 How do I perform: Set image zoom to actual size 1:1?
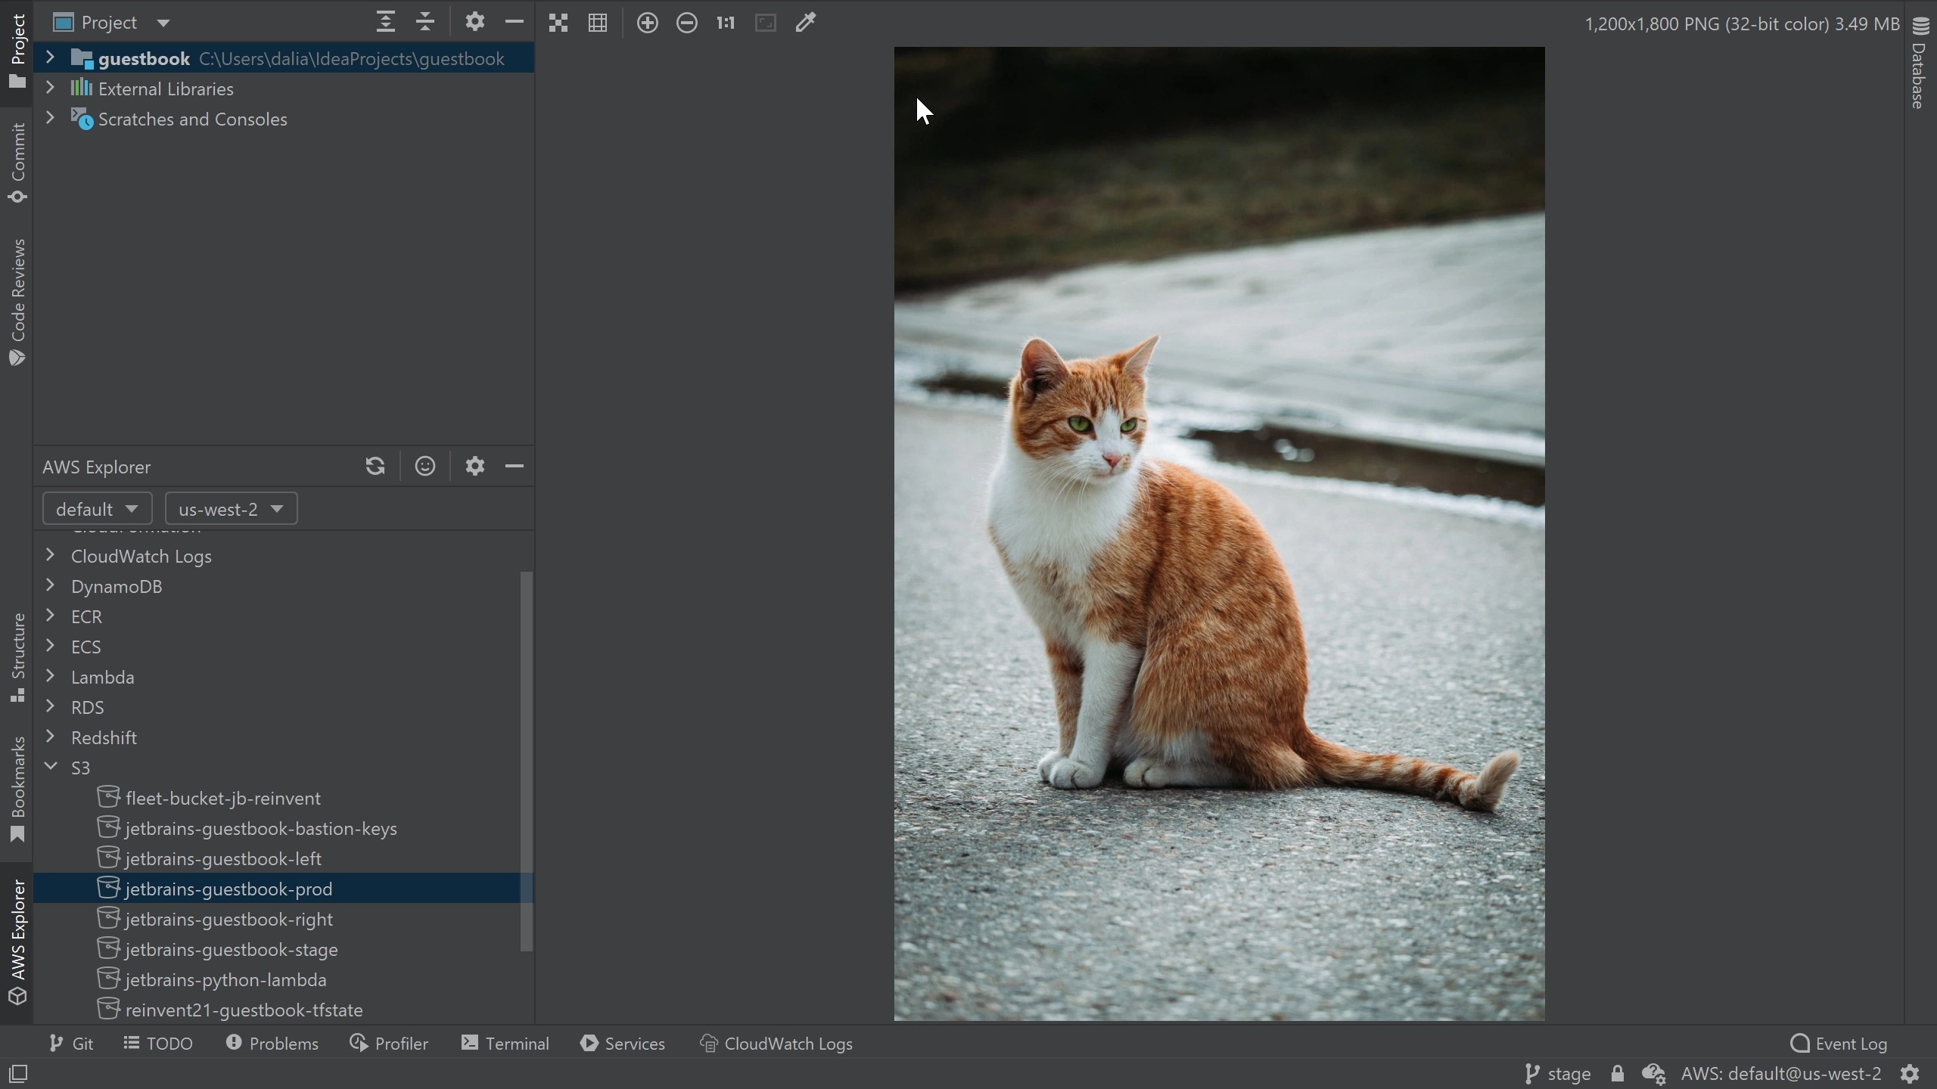[725, 22]
